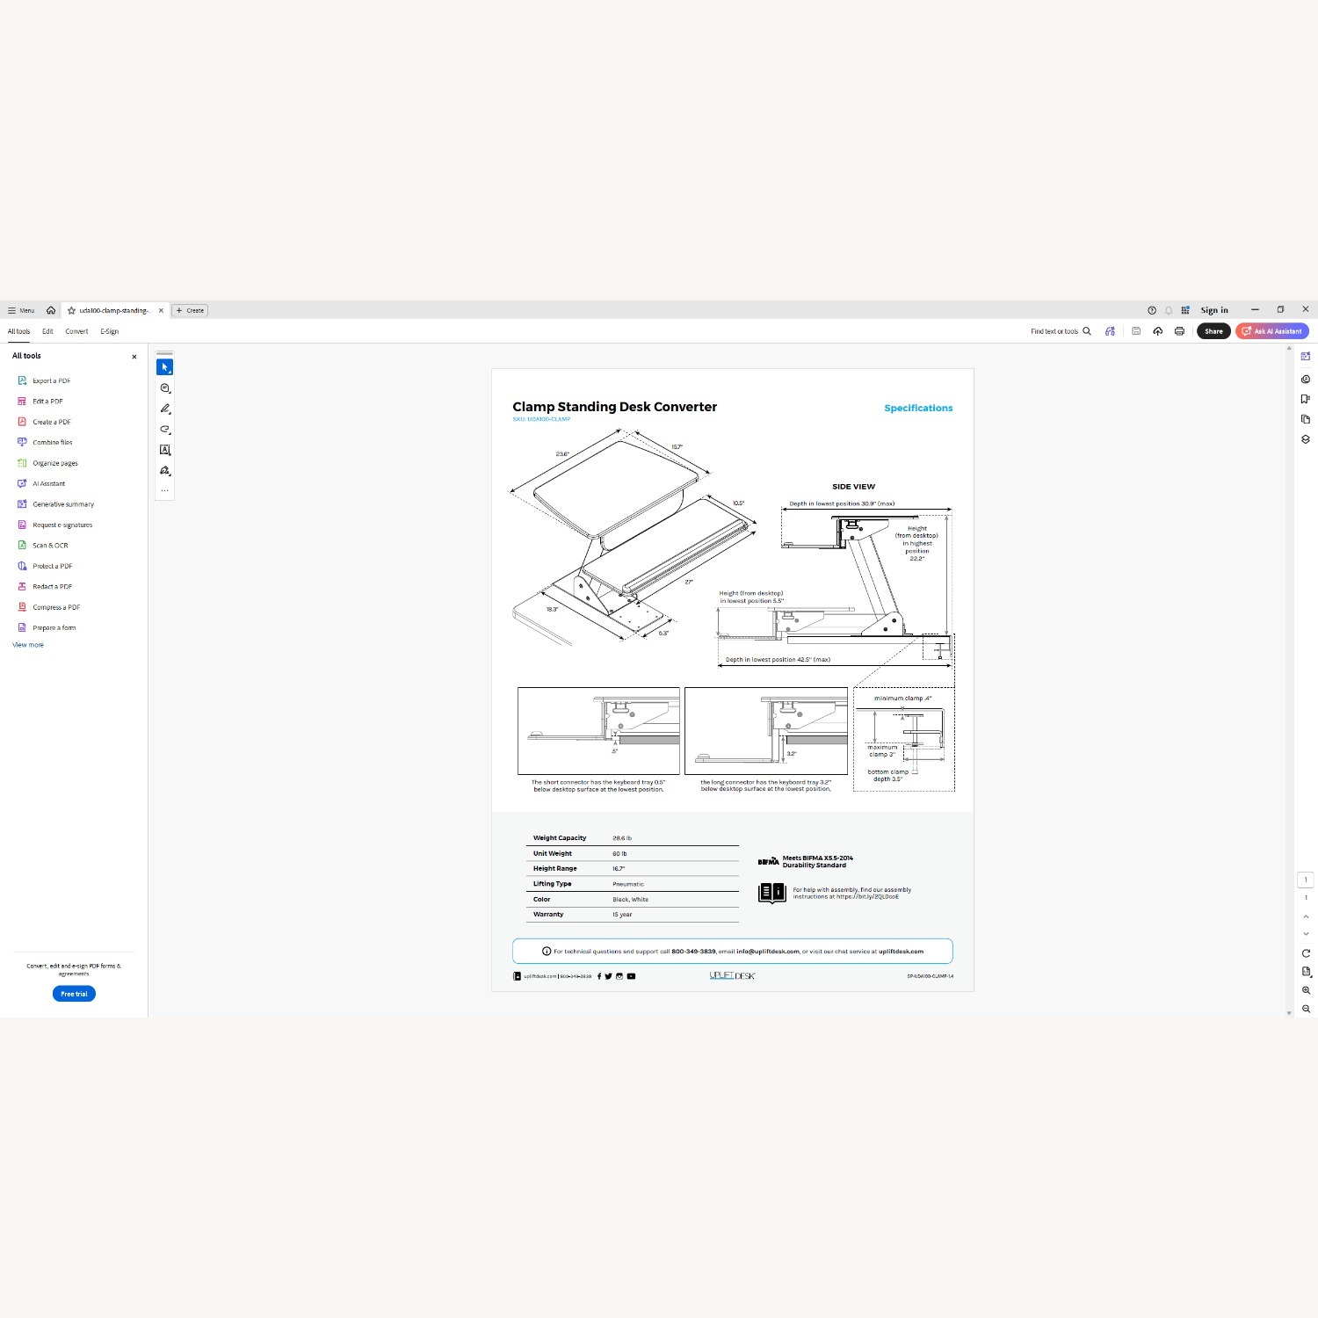1318x1318 pixels.
Task: Open the page display options dropdown
Action: (x=1306, y=972)
